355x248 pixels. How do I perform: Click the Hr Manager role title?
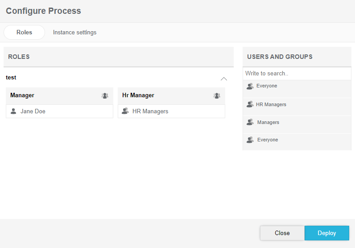tap(138, 95)
